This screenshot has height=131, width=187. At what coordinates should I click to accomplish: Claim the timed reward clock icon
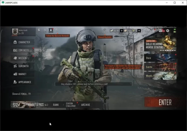[105, 31]
